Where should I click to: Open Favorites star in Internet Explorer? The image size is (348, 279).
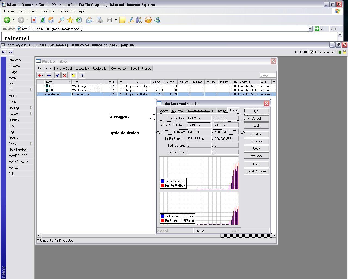click(70, 20)
